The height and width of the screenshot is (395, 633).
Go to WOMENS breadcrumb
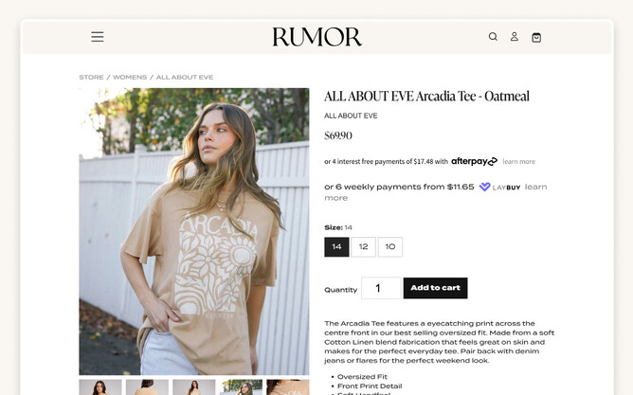[130, 77]
